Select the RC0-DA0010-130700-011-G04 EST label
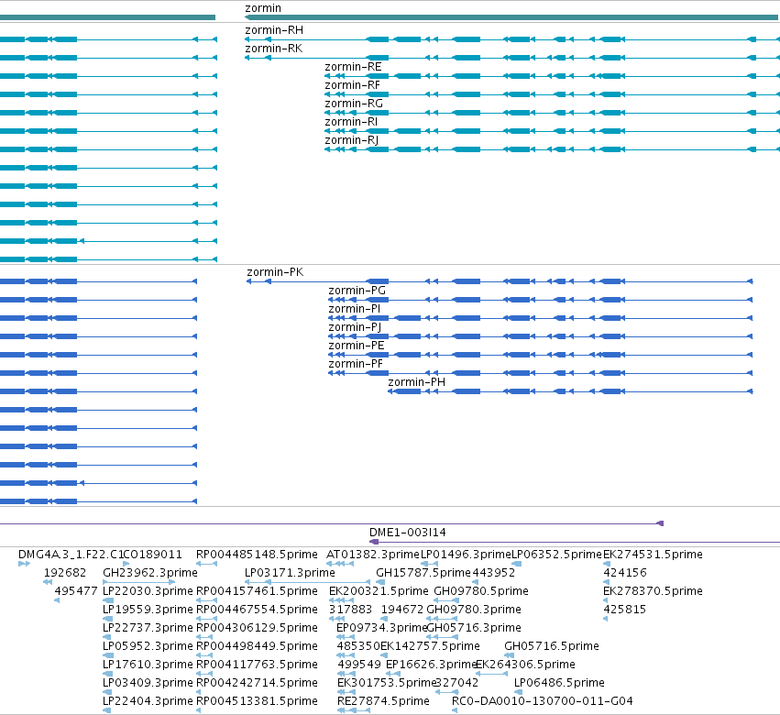 tap(543, 702)
